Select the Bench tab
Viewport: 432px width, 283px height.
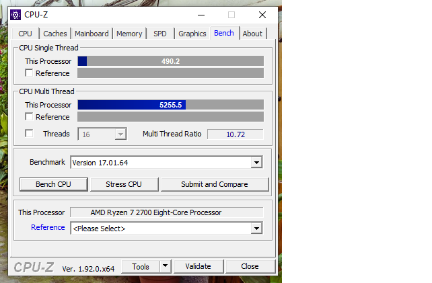[224, 33]
